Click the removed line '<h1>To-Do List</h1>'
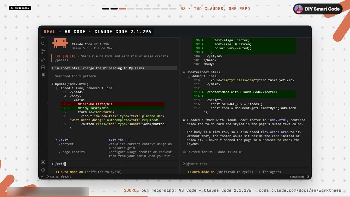 tap(112, 104)
